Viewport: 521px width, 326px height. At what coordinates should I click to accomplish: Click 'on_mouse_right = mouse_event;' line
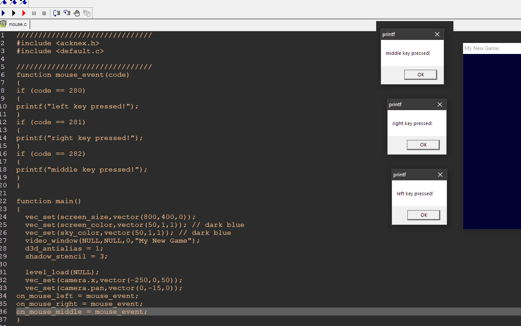tap(79, 304)
